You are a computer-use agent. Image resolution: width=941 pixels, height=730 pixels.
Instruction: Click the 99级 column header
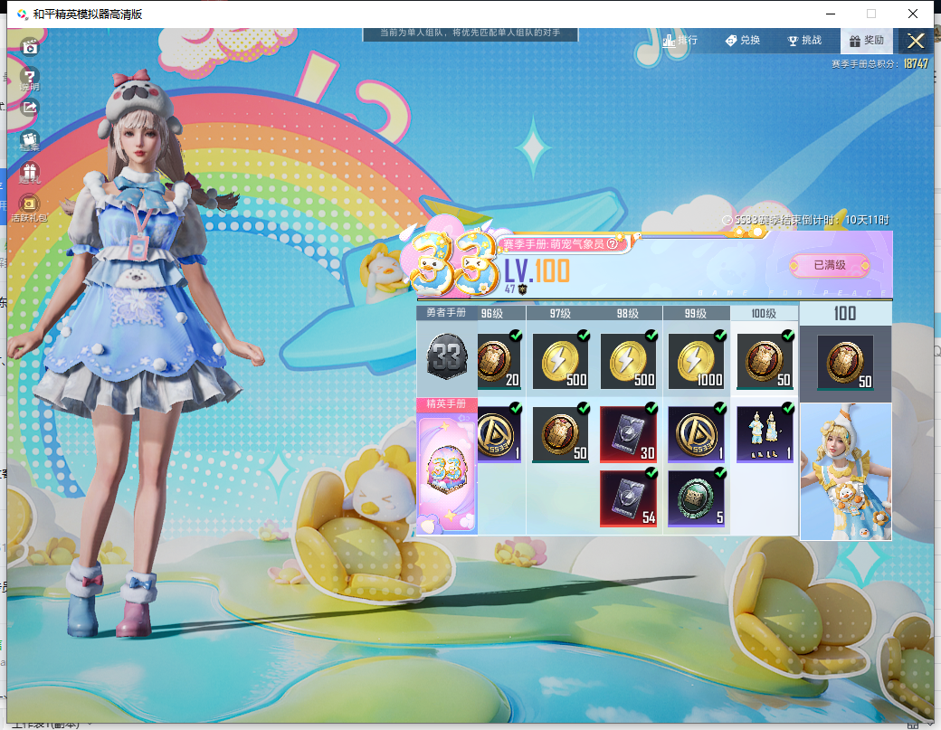click(x=696, y=313)
